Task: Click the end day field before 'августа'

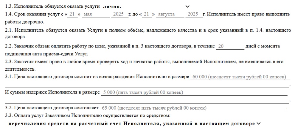Action: tap(147, 14)
